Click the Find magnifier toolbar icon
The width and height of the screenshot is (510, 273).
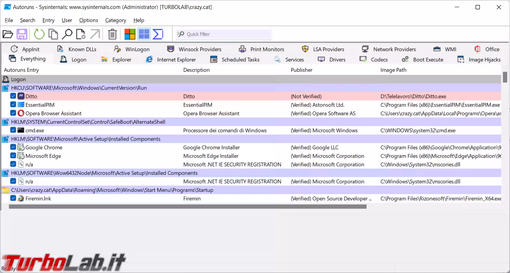pos(67,34)
